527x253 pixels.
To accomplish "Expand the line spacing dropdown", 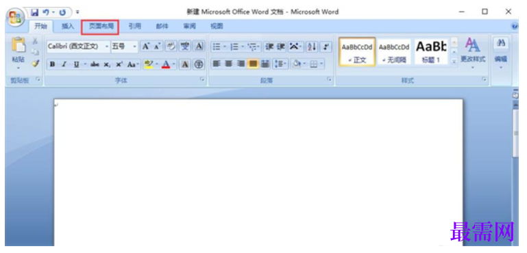I will pos(281,64).
